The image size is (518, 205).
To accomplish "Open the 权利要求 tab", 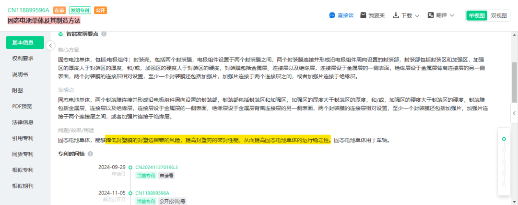I will point(23,59).
